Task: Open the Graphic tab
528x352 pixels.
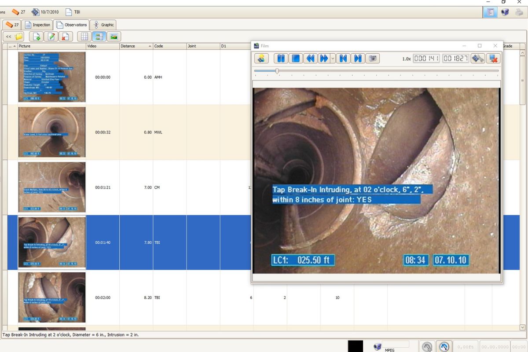Action: pyautogui.click(x=103, y=25)
